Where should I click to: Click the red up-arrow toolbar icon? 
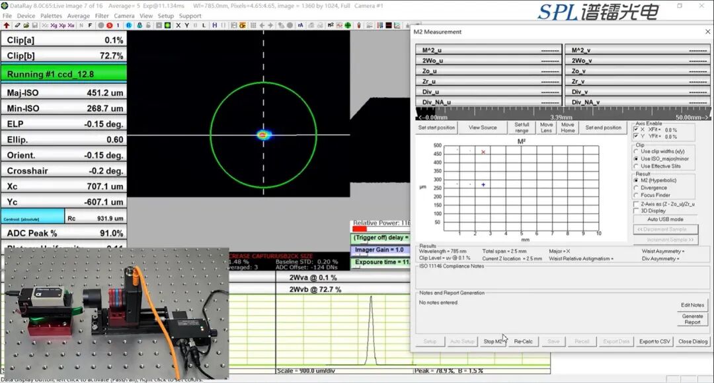[x=7, y=25]
